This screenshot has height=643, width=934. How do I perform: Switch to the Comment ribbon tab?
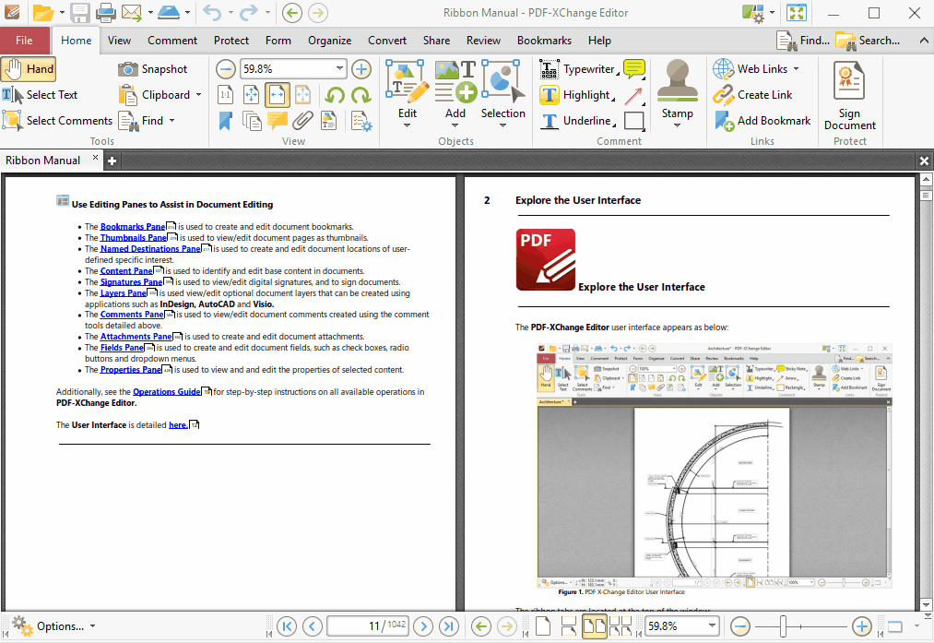tap(171, 41)
